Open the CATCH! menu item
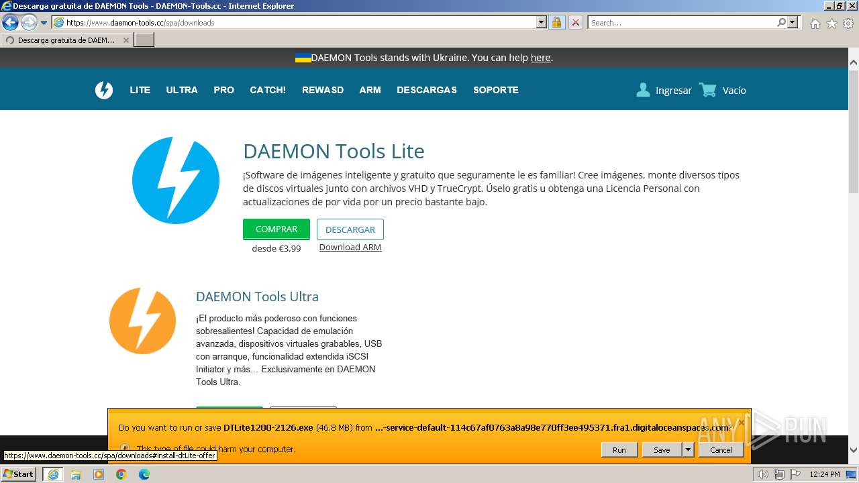 pos(268,90)
